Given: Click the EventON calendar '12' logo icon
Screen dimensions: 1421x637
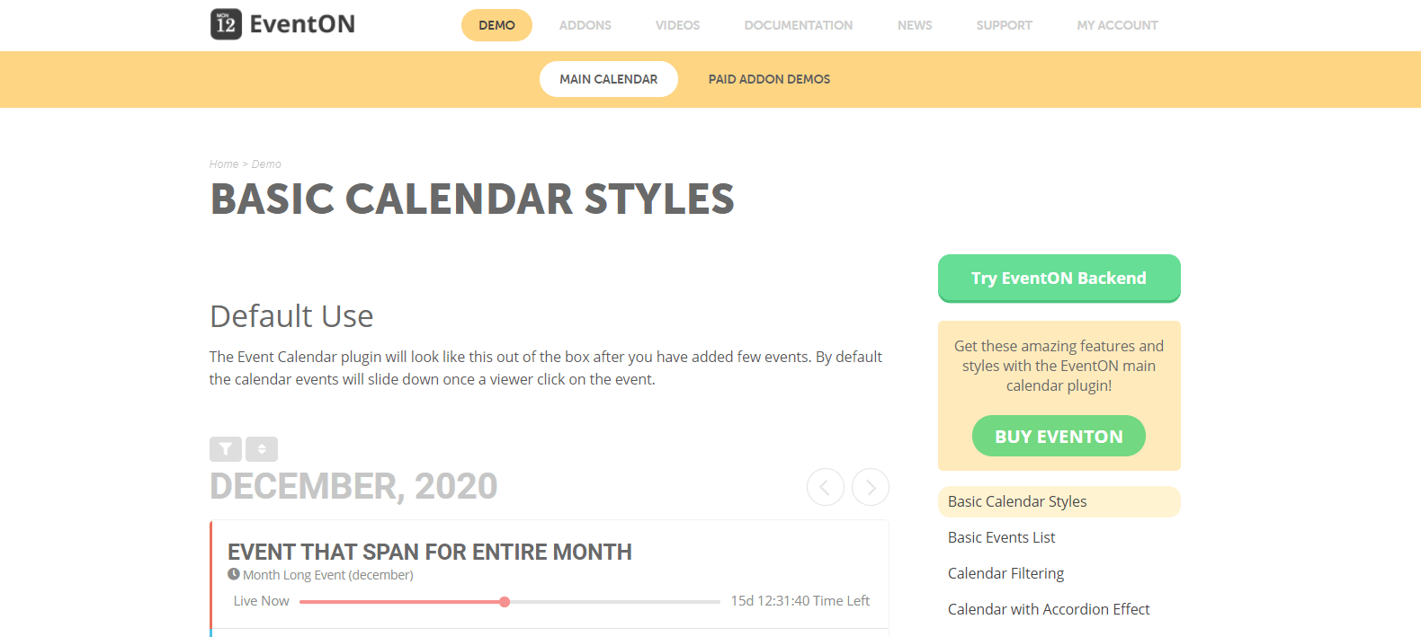Looking at the screenshot, I should click(225, 23).
